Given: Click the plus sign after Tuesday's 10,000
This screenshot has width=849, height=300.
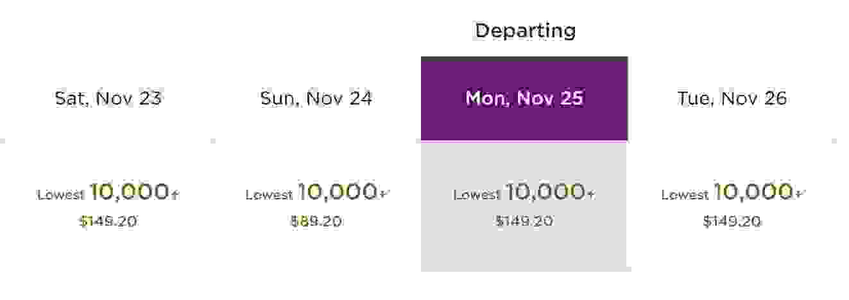Looking at the screenshot, I should click(x=799, y=194).
